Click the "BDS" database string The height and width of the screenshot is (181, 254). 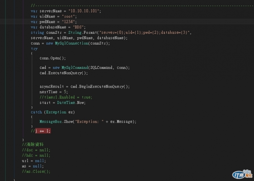[x=78, y=27]
